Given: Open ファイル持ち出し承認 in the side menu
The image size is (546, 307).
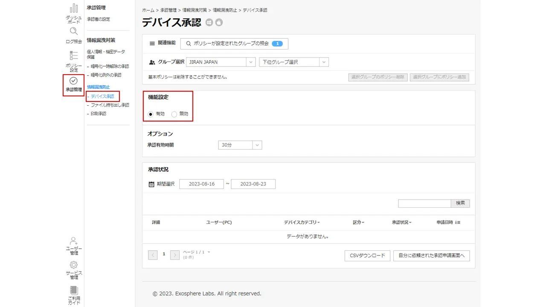Looking at the screenshot, I should [x=110, y=105].
